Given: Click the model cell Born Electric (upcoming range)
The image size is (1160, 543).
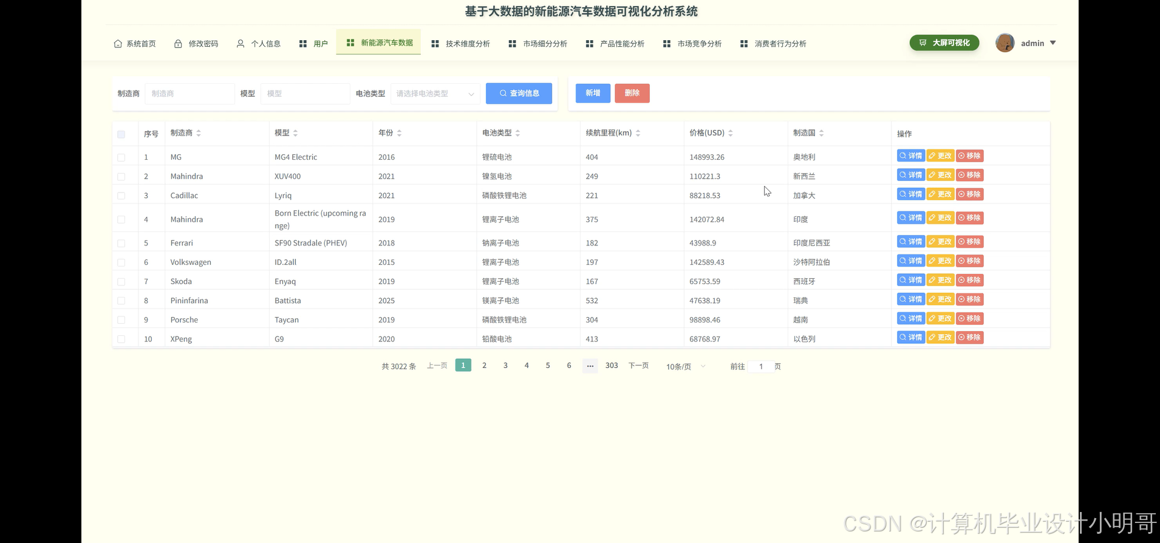Looking at the screenshot, I should tap(320, 219).
